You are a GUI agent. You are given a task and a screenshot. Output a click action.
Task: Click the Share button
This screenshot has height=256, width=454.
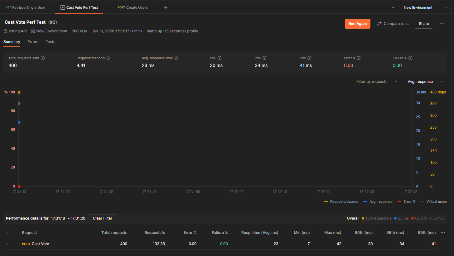(x=424, y=24)
